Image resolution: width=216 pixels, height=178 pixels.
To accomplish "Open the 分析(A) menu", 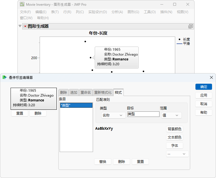I will [117, 12].
